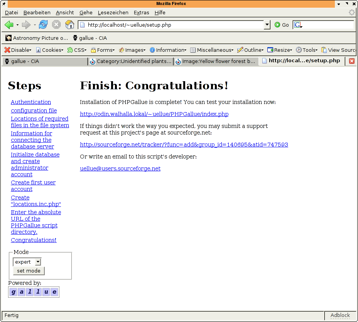Expand the Mode expert dropdown
358x322 pixels.
(x=38, y=262)
